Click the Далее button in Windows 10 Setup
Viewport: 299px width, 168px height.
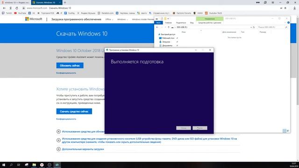coord(200,128)
